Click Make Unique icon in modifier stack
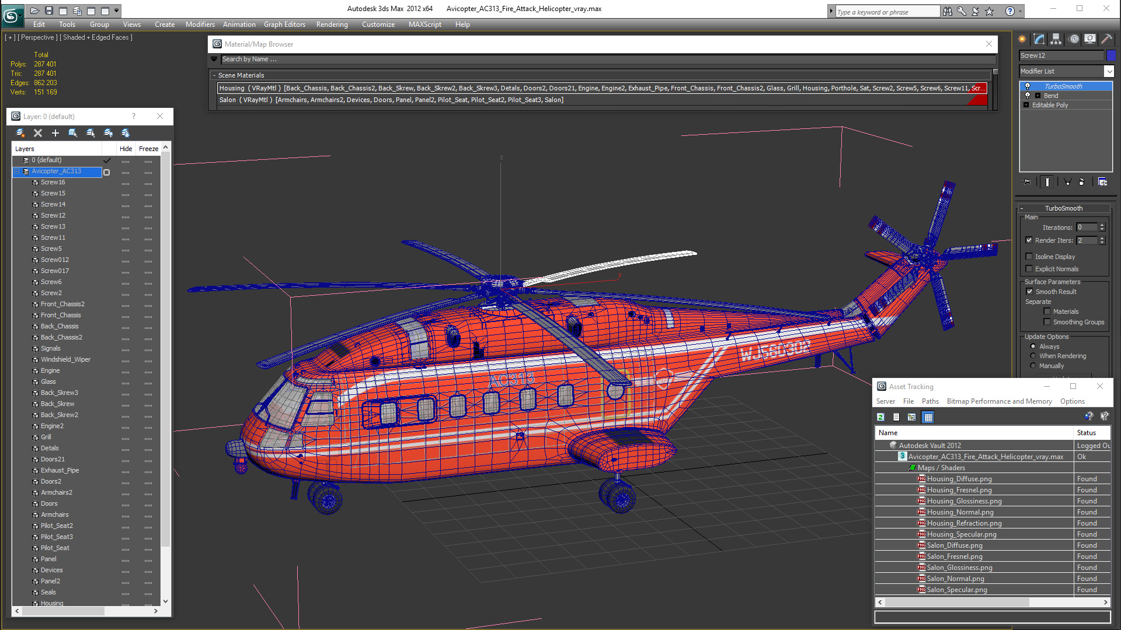The height and width of the screenshot is (630, 1121). click(1067, 182)
